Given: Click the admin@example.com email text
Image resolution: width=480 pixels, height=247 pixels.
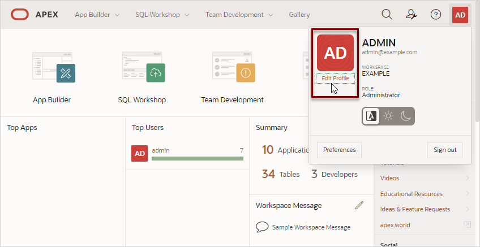Looking at the screenshot, I should coord(389,52).
